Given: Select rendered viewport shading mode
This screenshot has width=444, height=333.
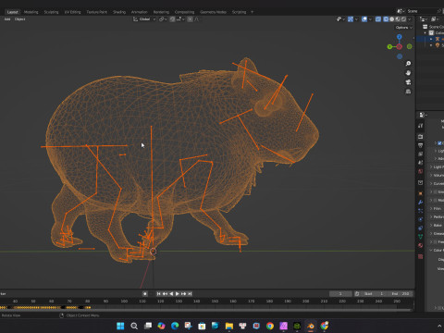Looking at the screenshot, I should (403, 19).
